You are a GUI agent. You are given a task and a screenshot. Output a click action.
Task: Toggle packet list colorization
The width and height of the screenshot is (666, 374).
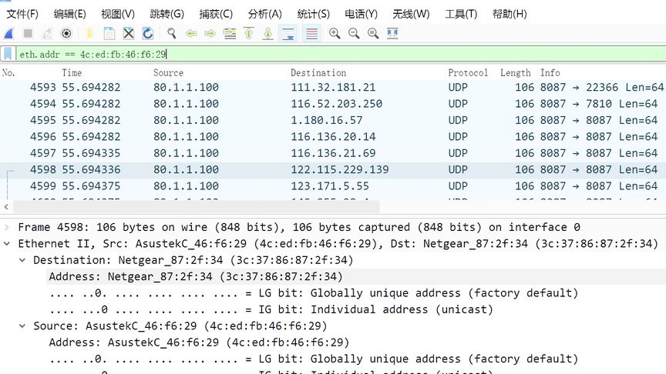(x=311, y=34)
